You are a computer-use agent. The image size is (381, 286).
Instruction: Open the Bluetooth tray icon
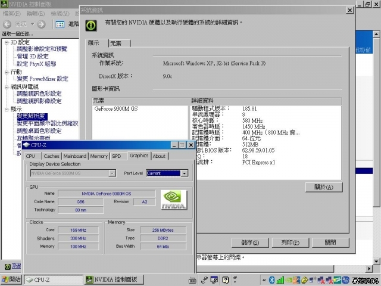(271, 280)
